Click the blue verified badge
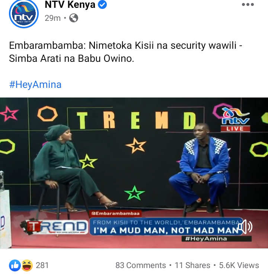Viewport: 268px width, 277px height. click(102, 4)
